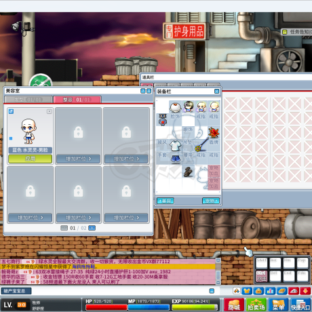Open the 商城 cash shop button
The height and width of the screenshot is (312, 312).
click(x=234, y=305)
